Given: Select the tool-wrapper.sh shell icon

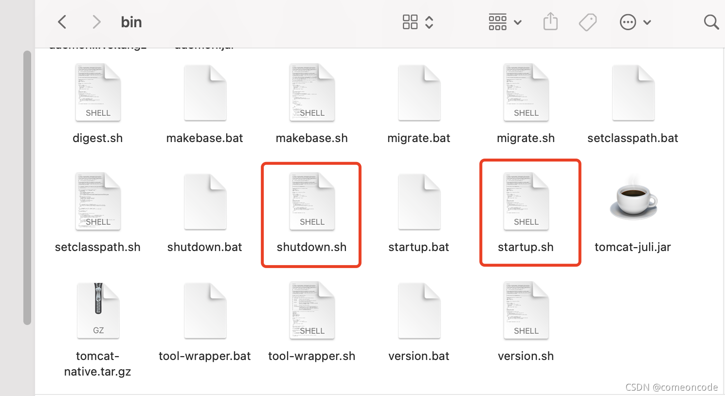Looking at the screenshot, I should click(312, 310).
